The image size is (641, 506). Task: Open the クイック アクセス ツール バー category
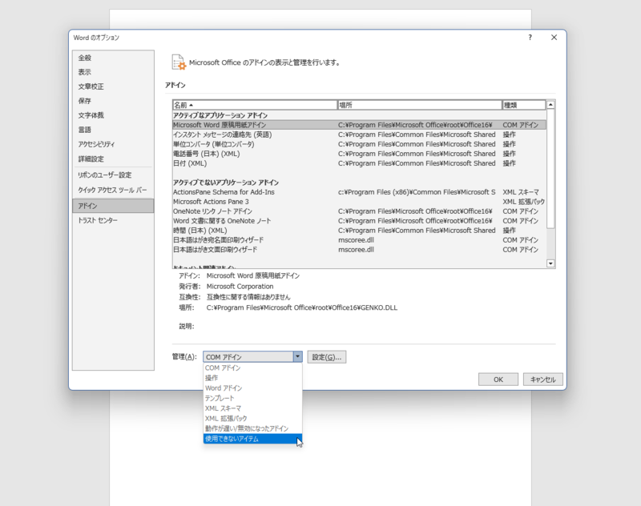(113, 190)
